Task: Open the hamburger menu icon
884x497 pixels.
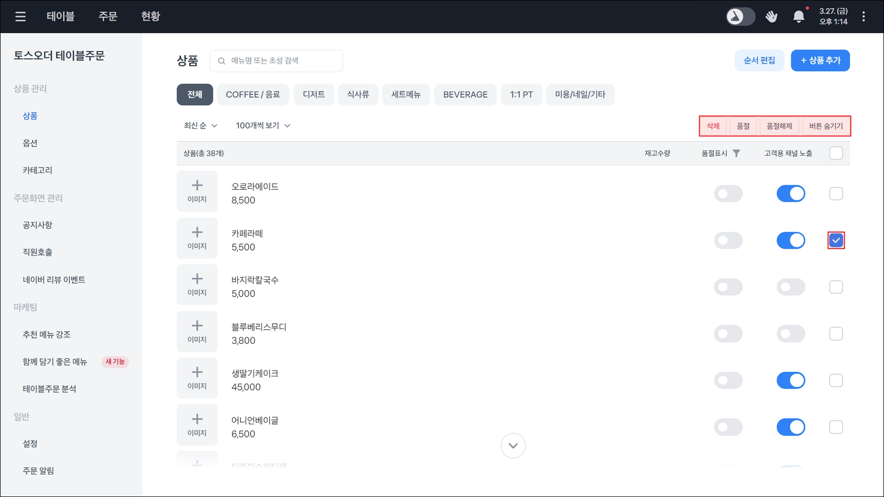Action: coord(20,16)
